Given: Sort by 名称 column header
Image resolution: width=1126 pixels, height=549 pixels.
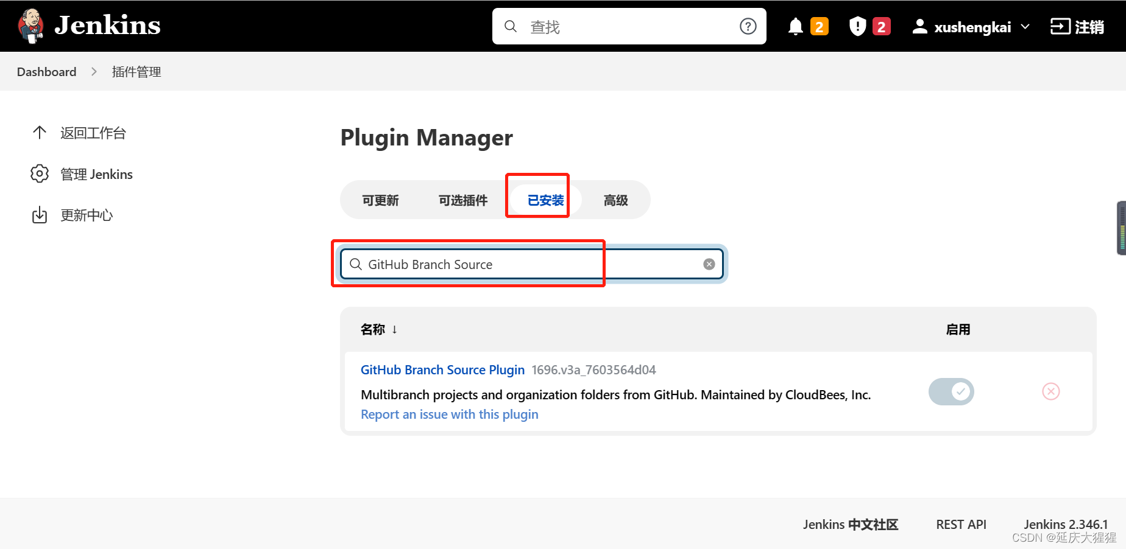Looking at the screenshot, I should pyautogui.click(x=379, y=329).
